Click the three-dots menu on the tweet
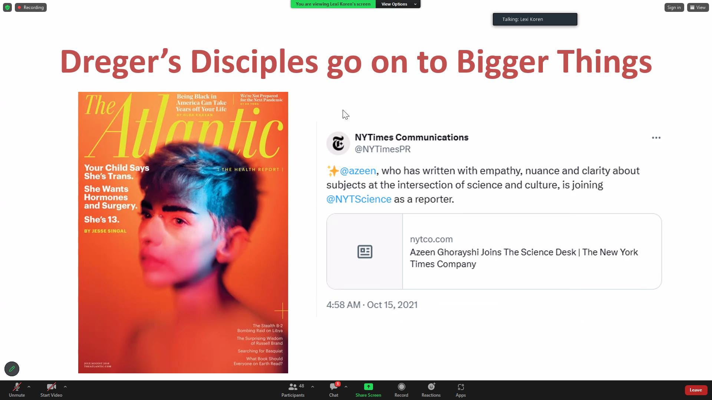 pyautogui.click(x=656, y=138)
